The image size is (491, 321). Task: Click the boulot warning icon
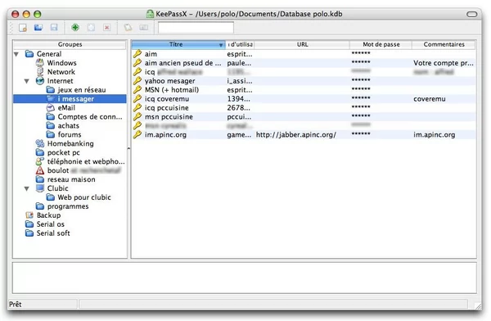coord(40,170)
